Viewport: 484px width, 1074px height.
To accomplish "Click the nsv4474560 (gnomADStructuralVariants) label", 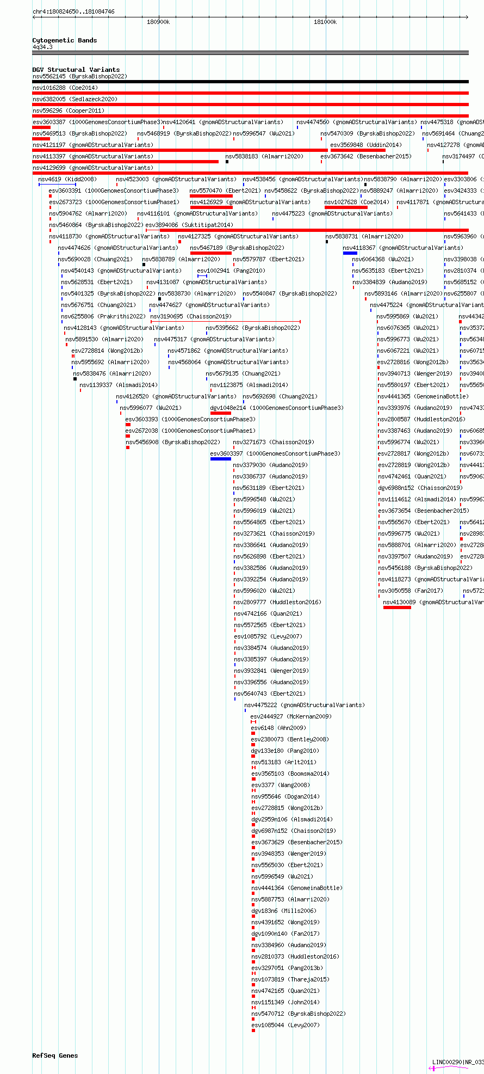I will pos(357,122).
